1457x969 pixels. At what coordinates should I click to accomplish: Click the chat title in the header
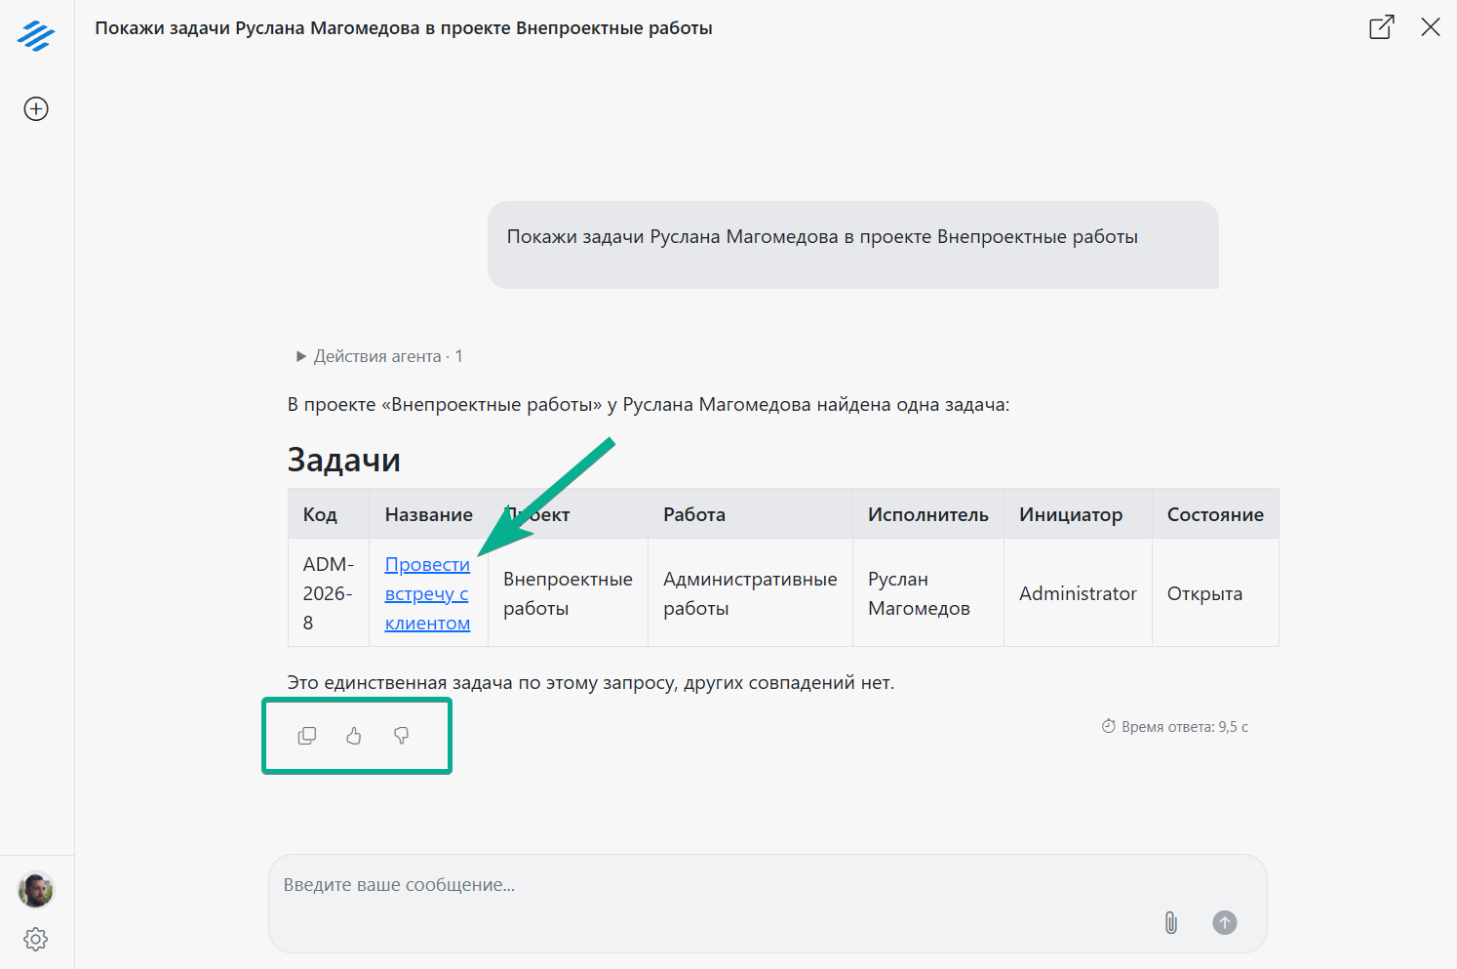click(x=404, y=28)
